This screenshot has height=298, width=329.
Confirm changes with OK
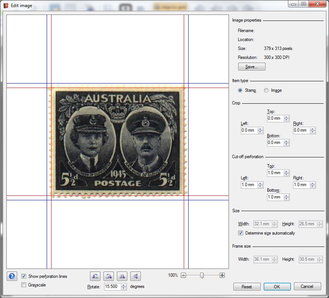(277, 286)
